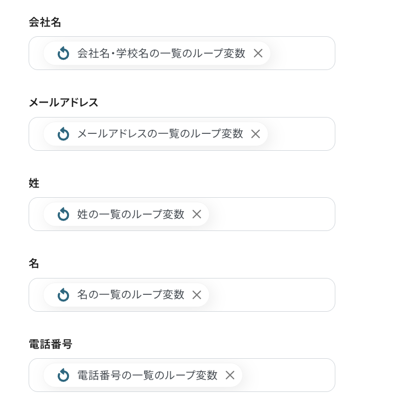This screenshot has width=412, height=418.
Task: Remove the 姓の一覧のループ変数 tag
Action: 197,214
